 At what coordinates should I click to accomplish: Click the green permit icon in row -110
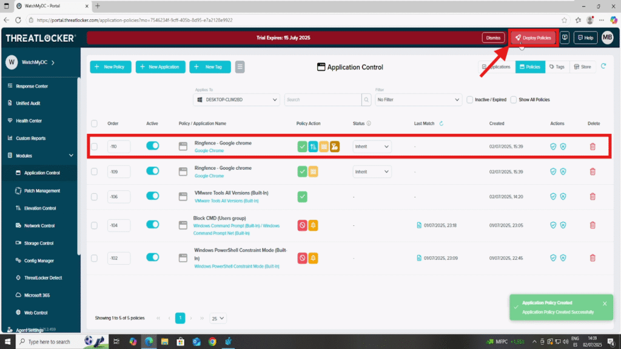(x=302, y=147)
